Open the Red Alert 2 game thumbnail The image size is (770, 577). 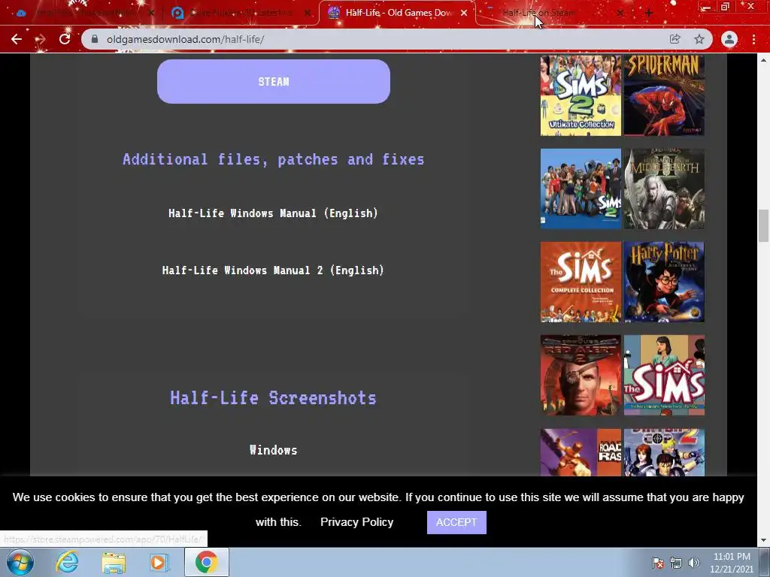coord(581,376)
